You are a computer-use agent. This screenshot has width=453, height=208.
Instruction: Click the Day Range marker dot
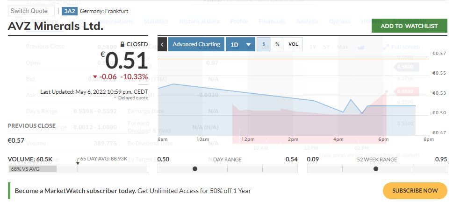[x=195, y=169]
